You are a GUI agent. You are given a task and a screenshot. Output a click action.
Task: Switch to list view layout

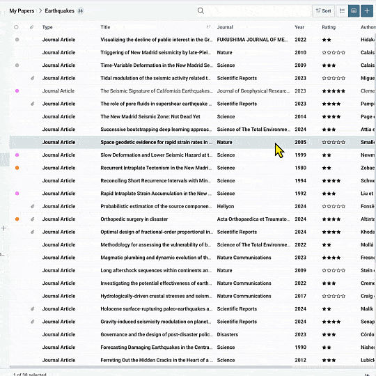point(342,10)
